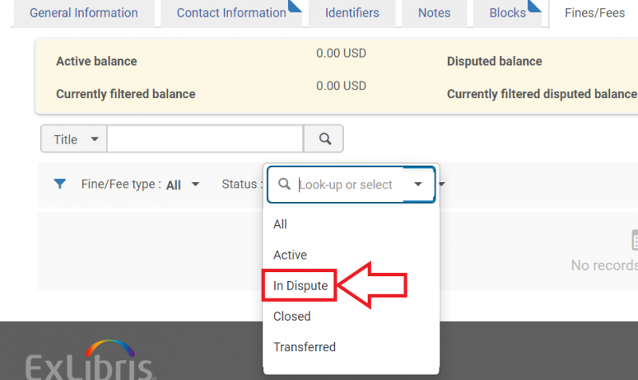Click the no-records list icon at the right edge
The width and height of the screenshot is (638, 380).
634,239
